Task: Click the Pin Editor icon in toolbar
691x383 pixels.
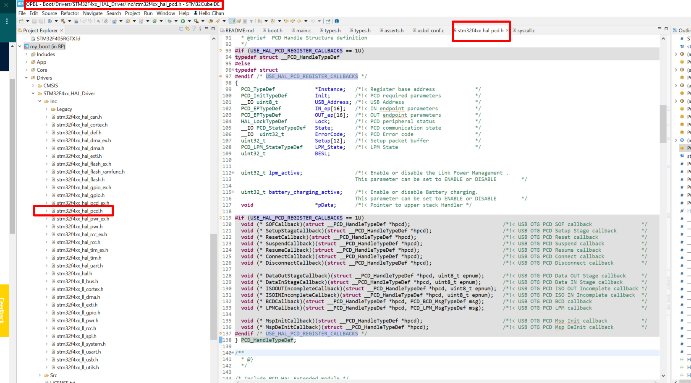Action: (x=328, y=21)
